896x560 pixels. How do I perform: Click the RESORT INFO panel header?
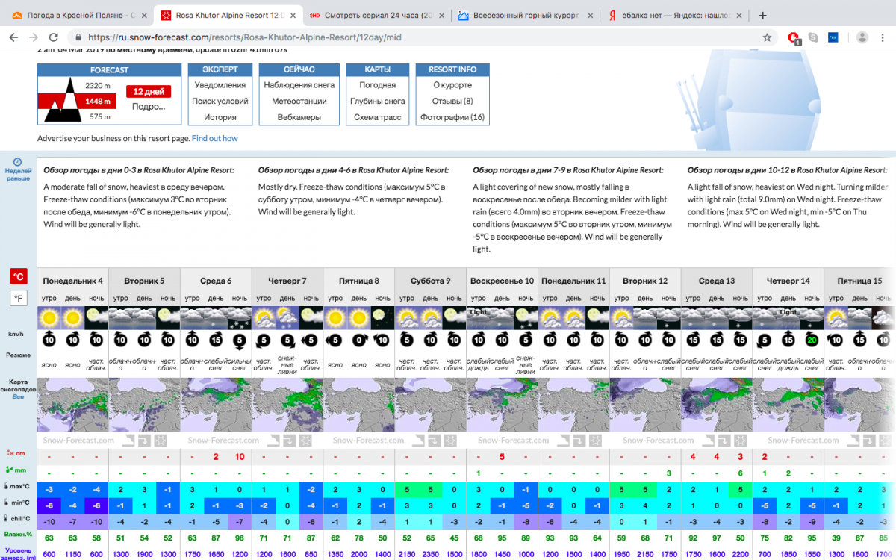coord(452,69)
